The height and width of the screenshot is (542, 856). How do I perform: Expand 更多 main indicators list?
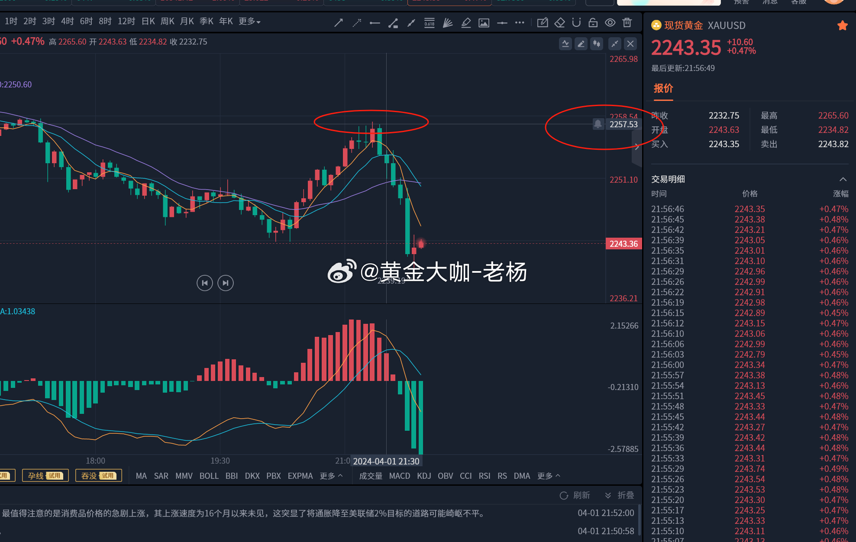coord(331,476)
